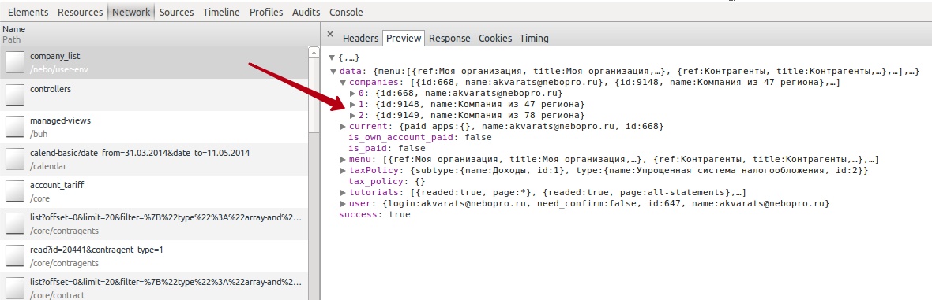Open the Cookies tab
Viewport: 932px width, 300px height.
point(495,38)
